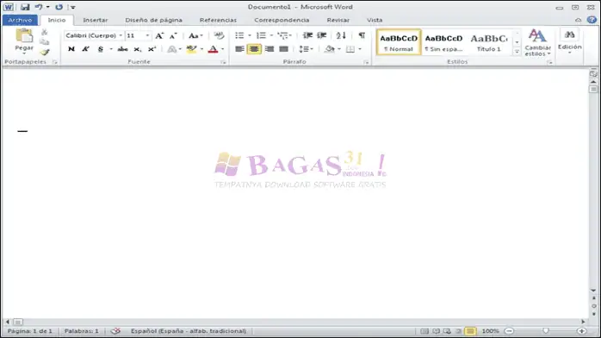
Task: Open the Edición binoculars group
Action: (569, 41)
